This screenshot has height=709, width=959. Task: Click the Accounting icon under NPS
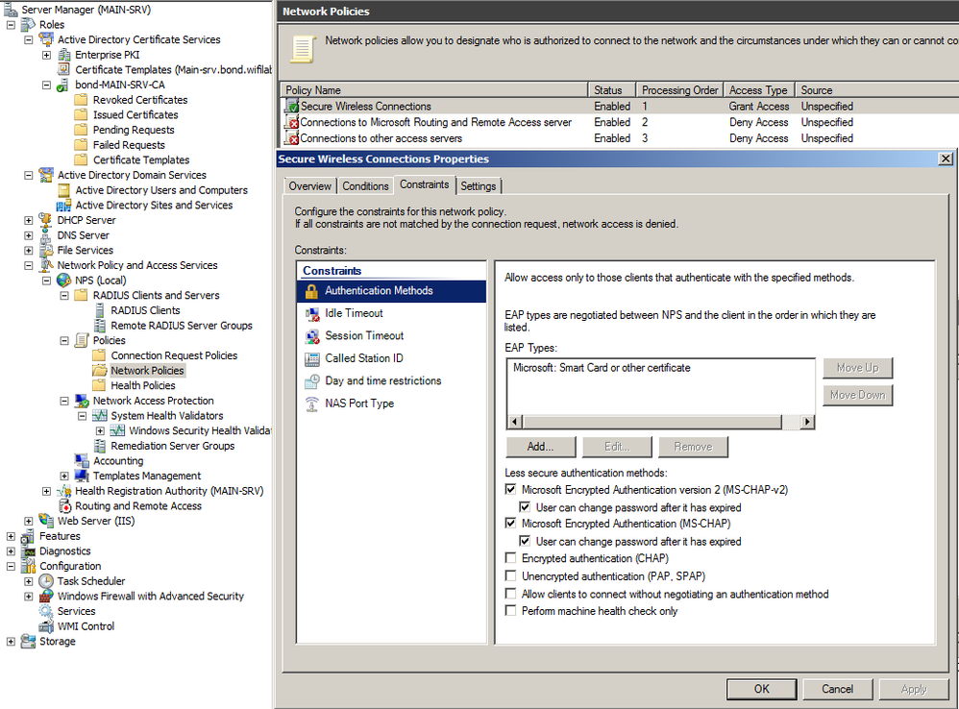[82, 461]
